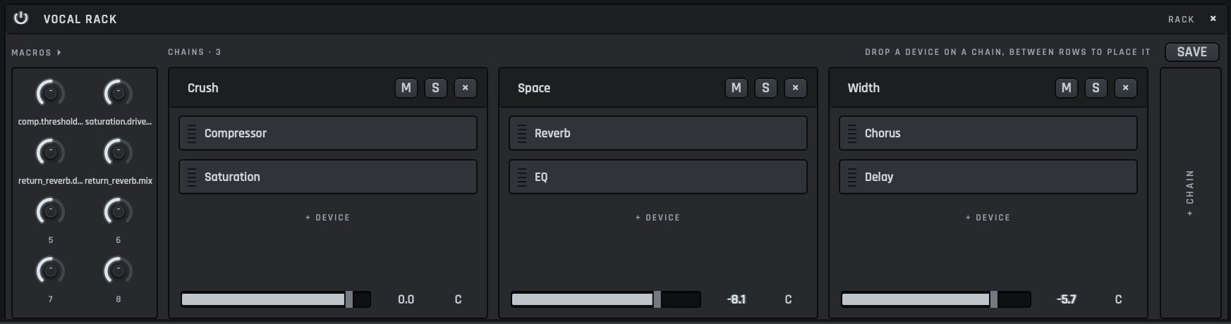Click macro knob 6

click(x=118, y=211)
